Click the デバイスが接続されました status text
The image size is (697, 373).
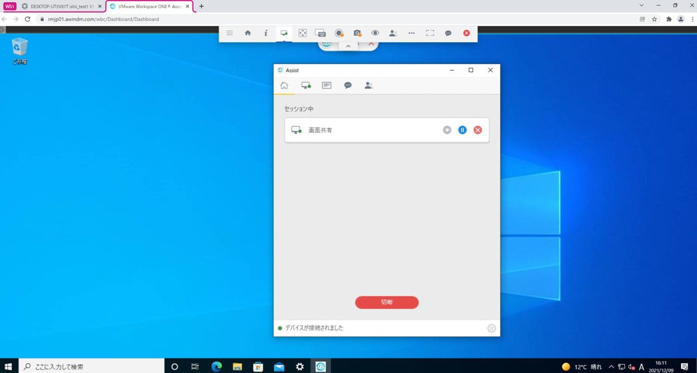click(x=315, y=328)
